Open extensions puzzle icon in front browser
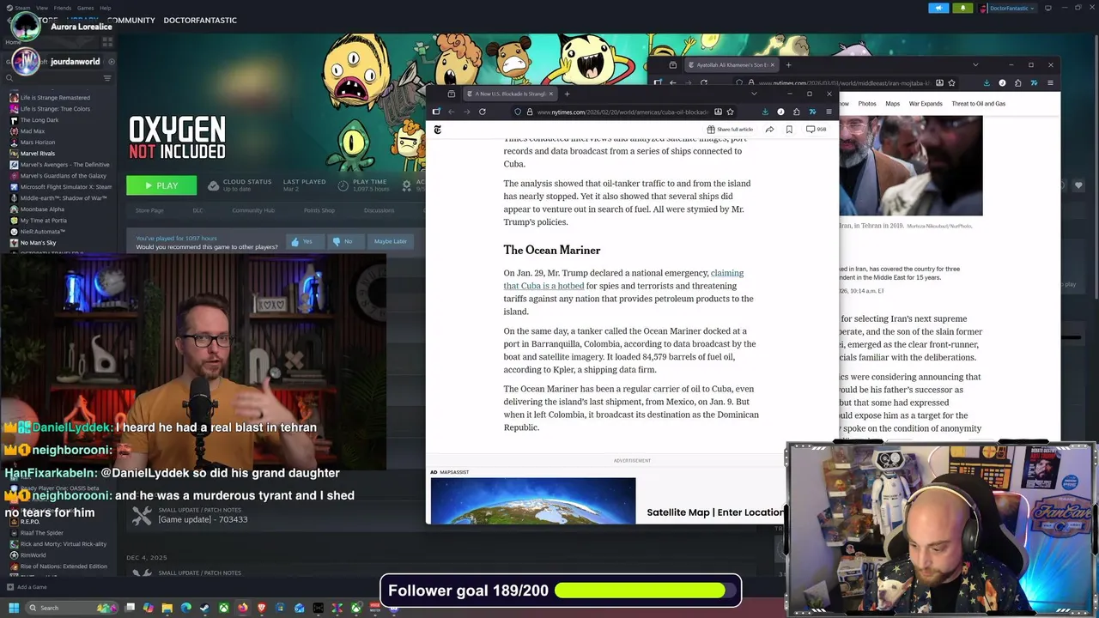The width and height of the screenshot is (1099, 618). [797, 112]
